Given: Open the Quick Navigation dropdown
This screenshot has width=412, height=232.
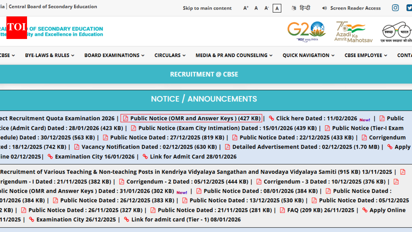Looking at the screenshot, I should [x=308, y=55].
